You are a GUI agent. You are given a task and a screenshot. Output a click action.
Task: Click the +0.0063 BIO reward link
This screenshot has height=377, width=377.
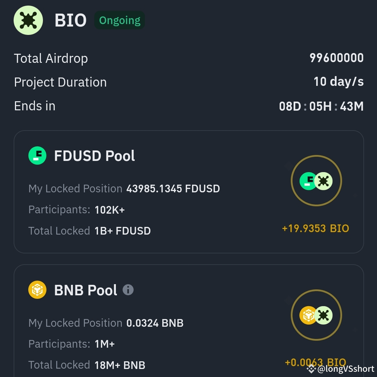pos(316,363)
